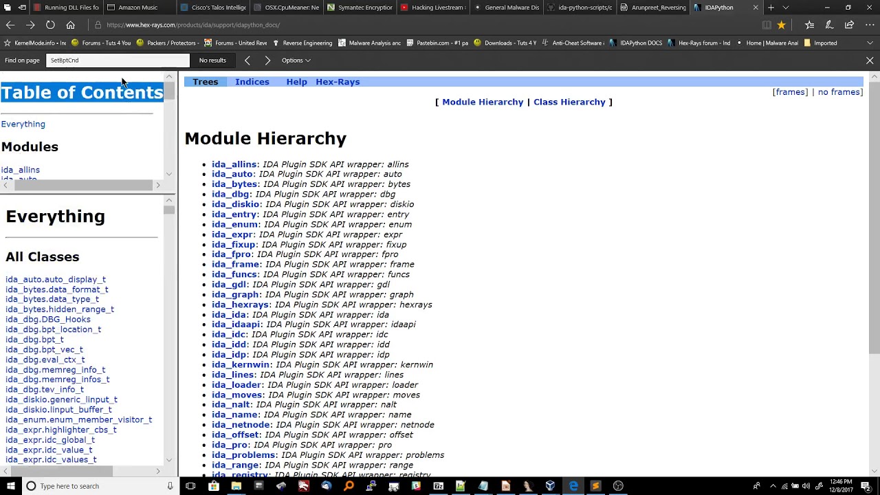This screenshot has height=495, width=880.
Task: Switch to Arunpreet_Reversing tab
Action: [653, 8]
